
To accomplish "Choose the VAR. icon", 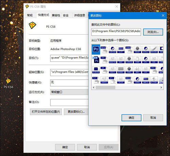I will point(154,59).
